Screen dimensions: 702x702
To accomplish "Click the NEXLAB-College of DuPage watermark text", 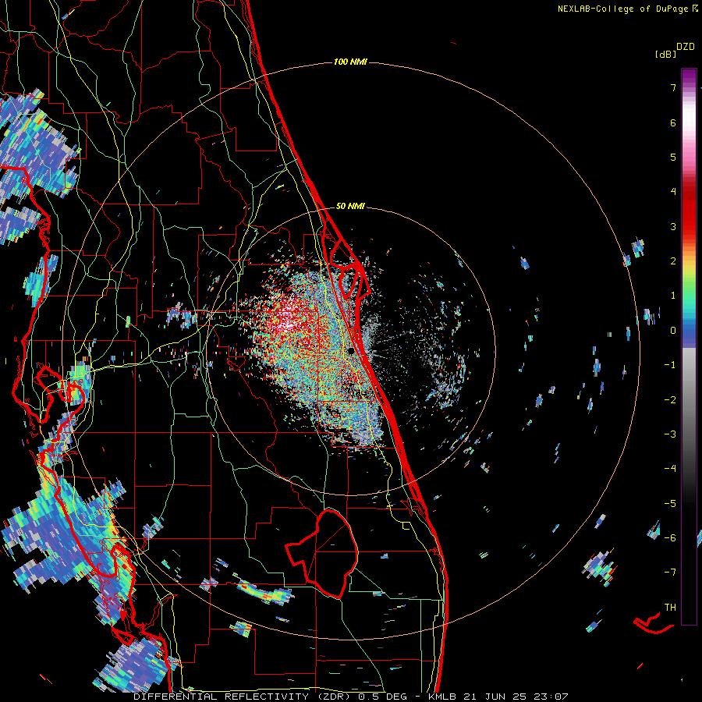I will click(627, 9).
